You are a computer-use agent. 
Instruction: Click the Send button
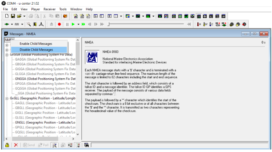29,145
